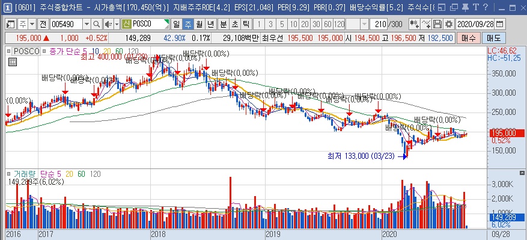The image size is (527, 240).
Task: Click the small square before 거래량 legend
Action: click(x=8, y=173)
